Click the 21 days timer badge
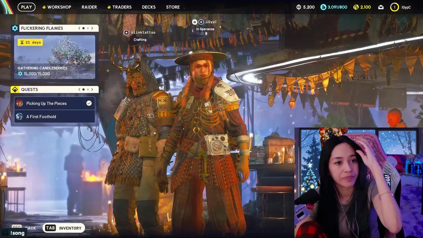 point(30,42)
